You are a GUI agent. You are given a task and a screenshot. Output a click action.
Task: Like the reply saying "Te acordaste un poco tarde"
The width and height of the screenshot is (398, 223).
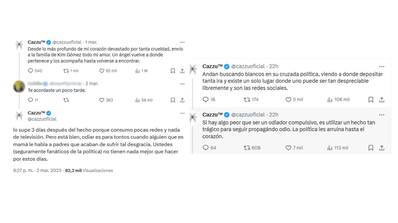pos(102,100)
